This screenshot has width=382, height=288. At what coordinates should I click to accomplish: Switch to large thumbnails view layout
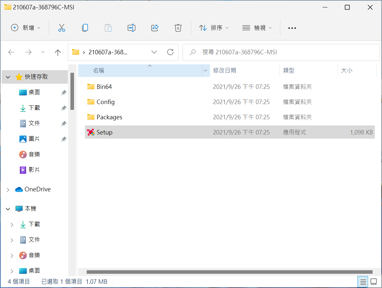click(x=373, y=281)
